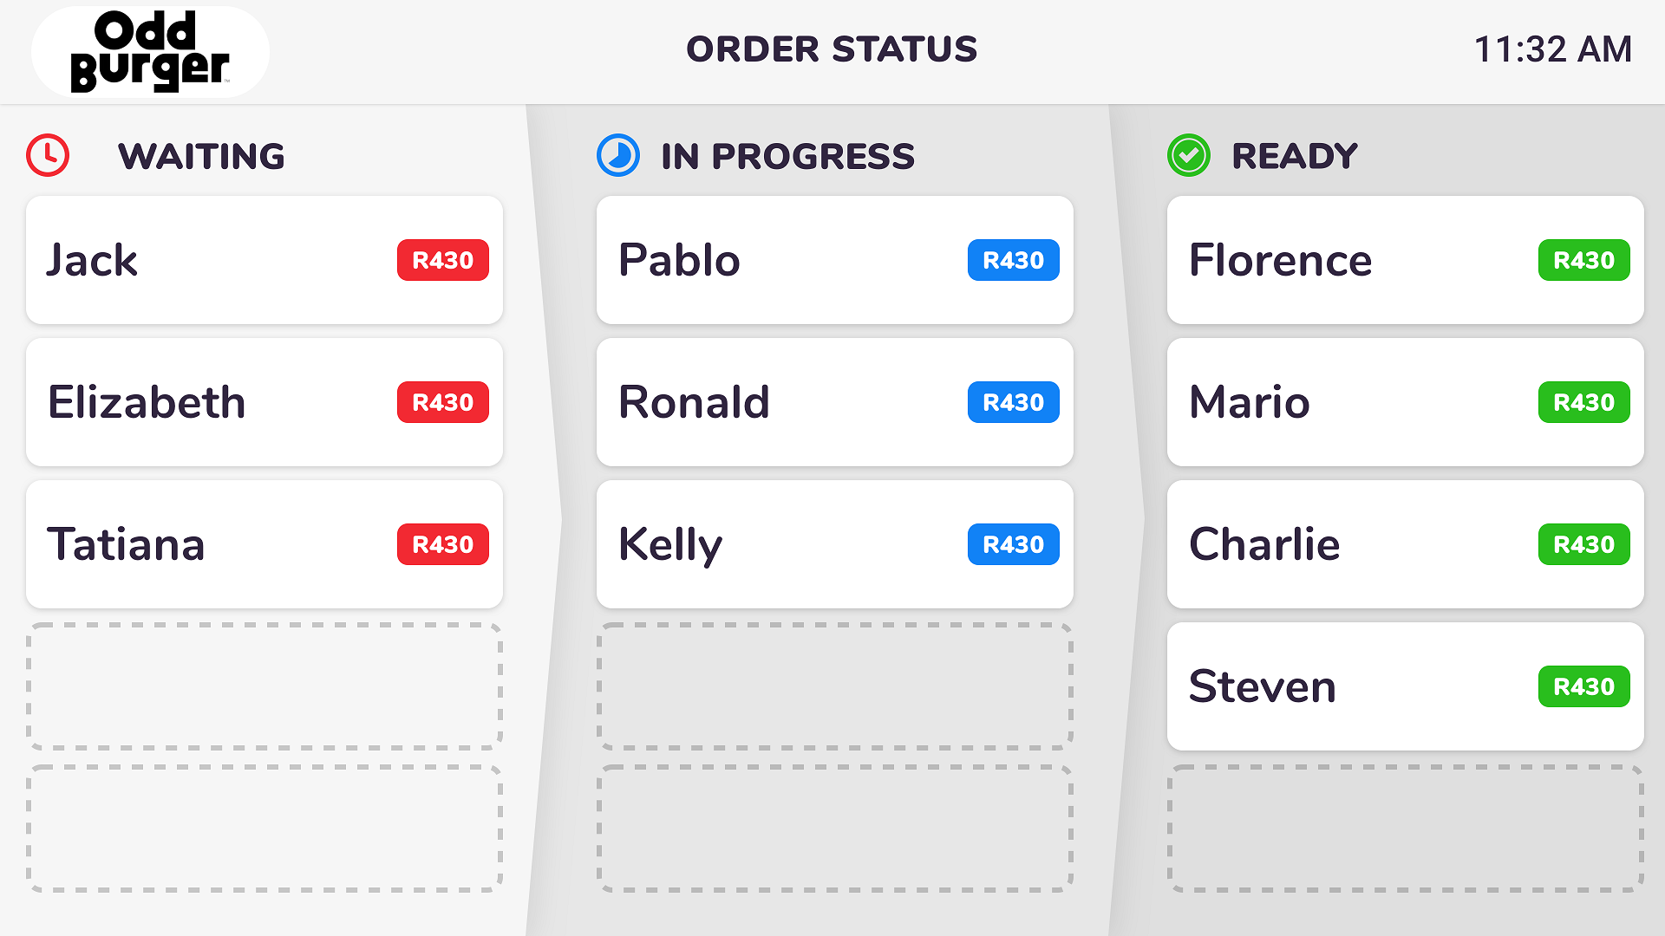Select the READY column header
Image resolution: width=1665 pixels, height=936 pixels.
coord(1296,157)
